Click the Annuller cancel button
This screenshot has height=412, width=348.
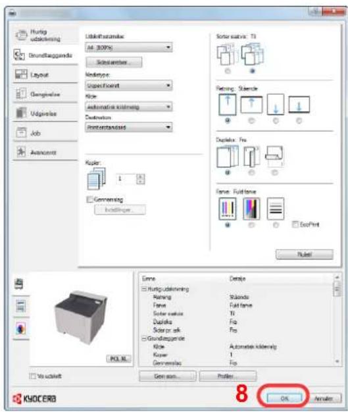(324, 398)
